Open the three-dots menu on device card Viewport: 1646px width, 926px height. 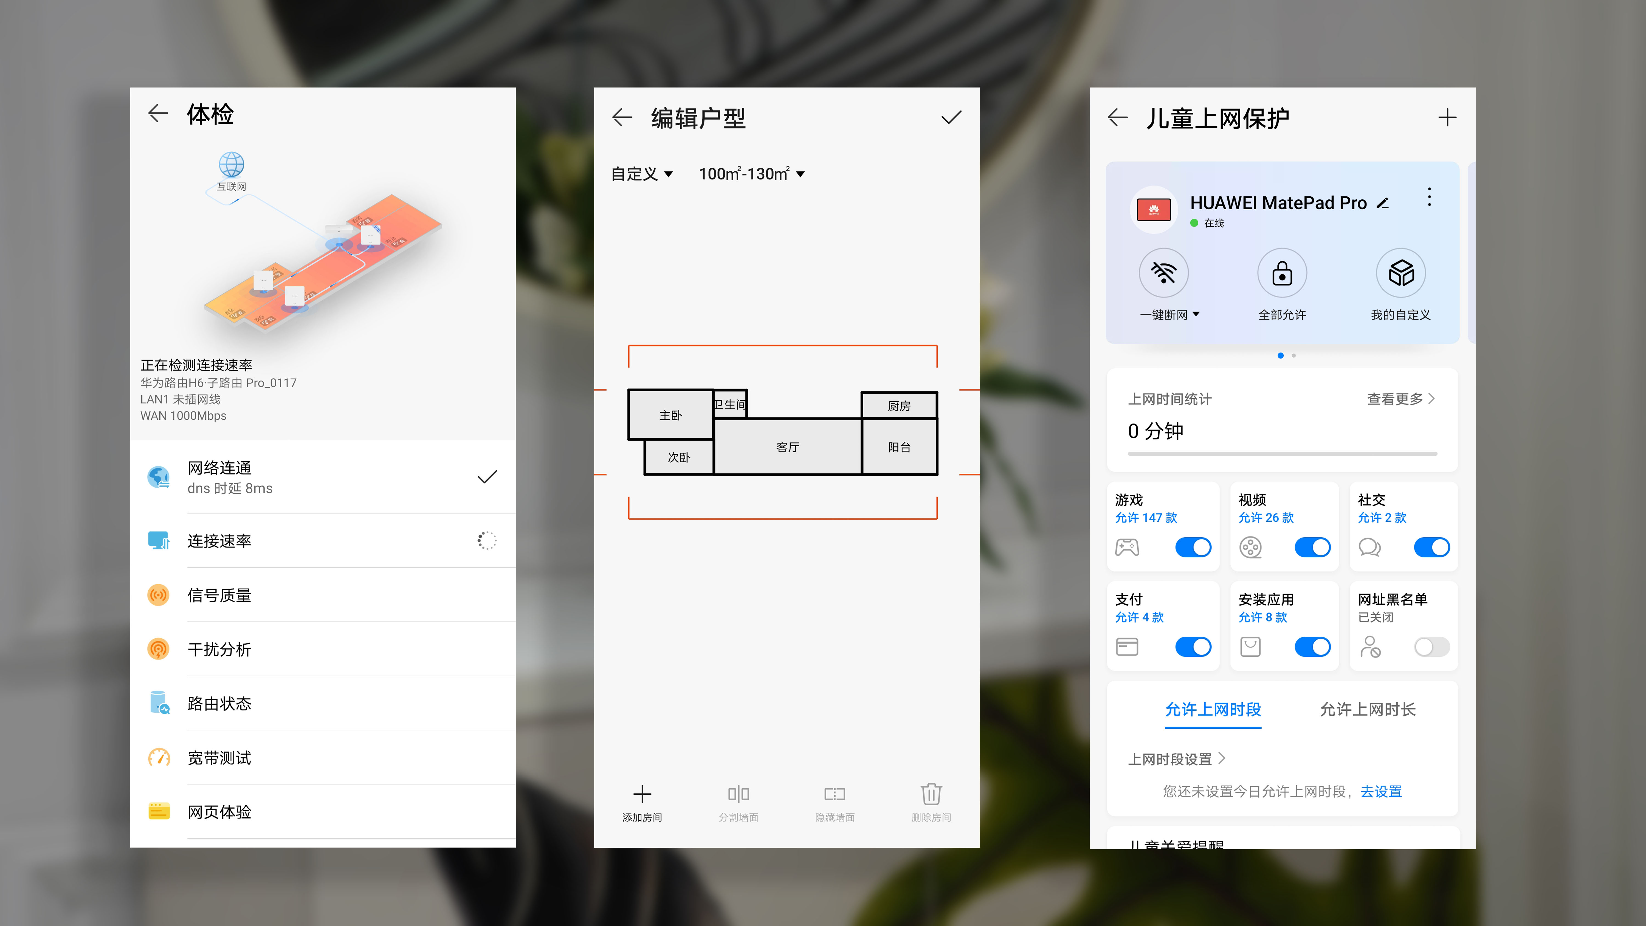click(1429, 197)
